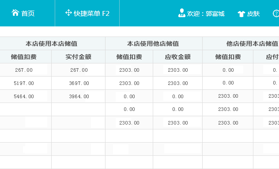
Task: Select the 本店使用他店储值 group header
Action: click(x=154, y=44)
